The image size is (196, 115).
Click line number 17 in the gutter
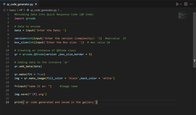click(7, 78)
